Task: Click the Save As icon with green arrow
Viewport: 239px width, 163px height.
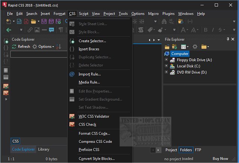Action: 58,21
